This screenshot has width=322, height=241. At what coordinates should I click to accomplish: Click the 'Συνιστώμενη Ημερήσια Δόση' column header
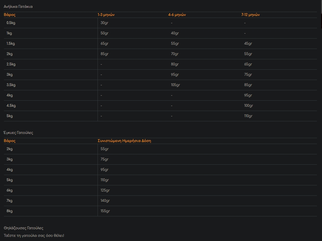click(x=124, y=141)
